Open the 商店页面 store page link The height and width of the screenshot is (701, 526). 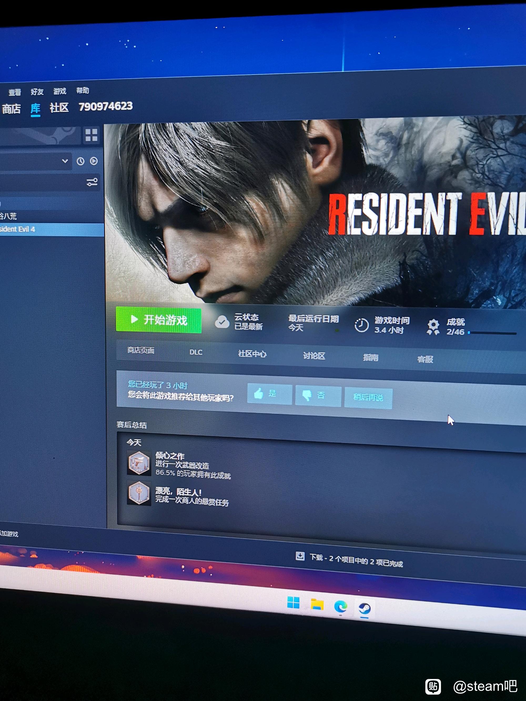(x=141, y=350)
